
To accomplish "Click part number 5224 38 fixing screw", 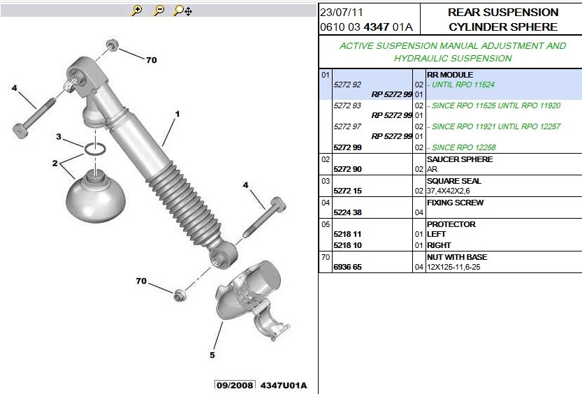I will click(x=347, y=212).
